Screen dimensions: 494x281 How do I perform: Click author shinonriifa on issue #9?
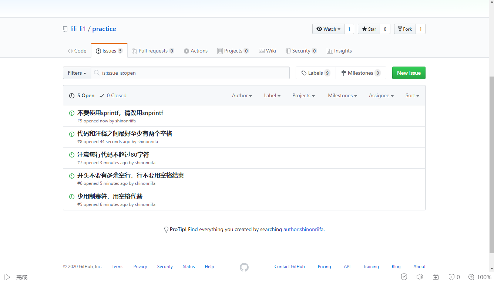(x=125, y=121)
